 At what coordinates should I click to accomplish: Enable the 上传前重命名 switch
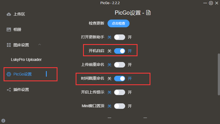point(120,65)
